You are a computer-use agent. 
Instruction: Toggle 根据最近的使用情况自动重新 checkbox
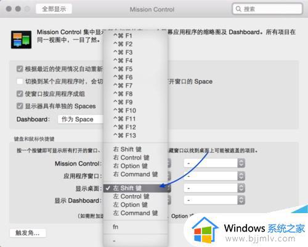tap(20, 69)
